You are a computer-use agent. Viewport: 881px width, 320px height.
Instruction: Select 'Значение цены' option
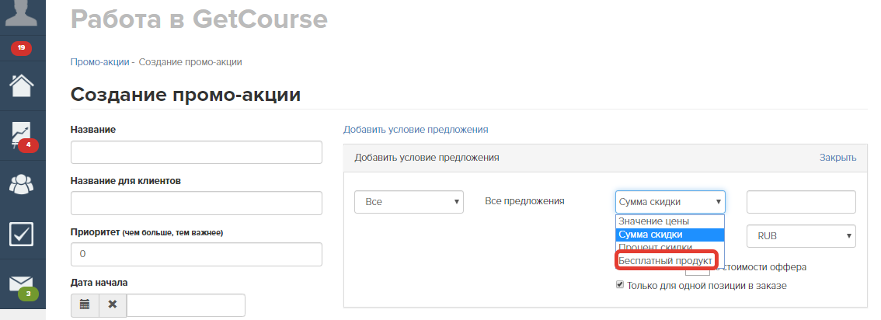pyautogui.click(x=670, y=221)
